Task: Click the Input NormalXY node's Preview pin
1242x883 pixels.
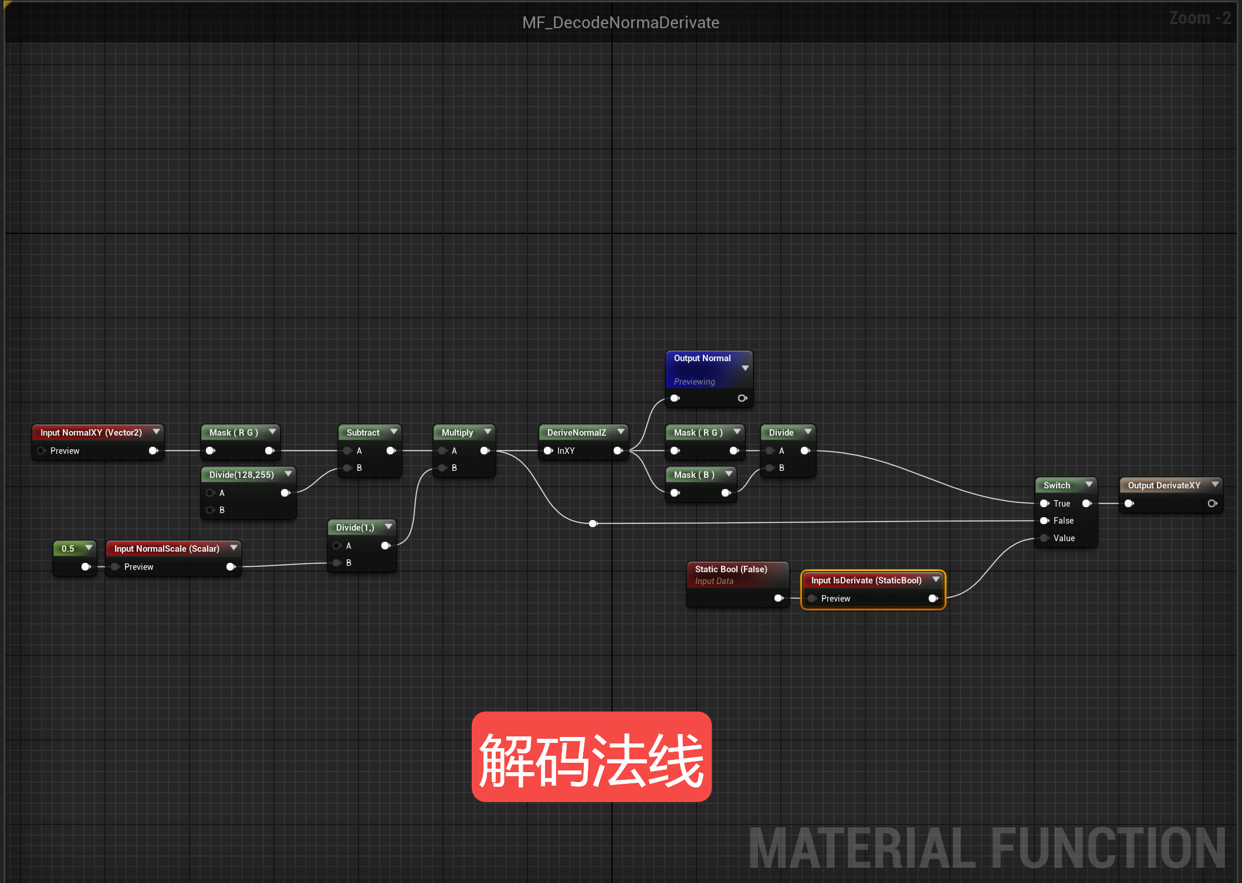Action: pyautogui.click(x=41, y=451)
